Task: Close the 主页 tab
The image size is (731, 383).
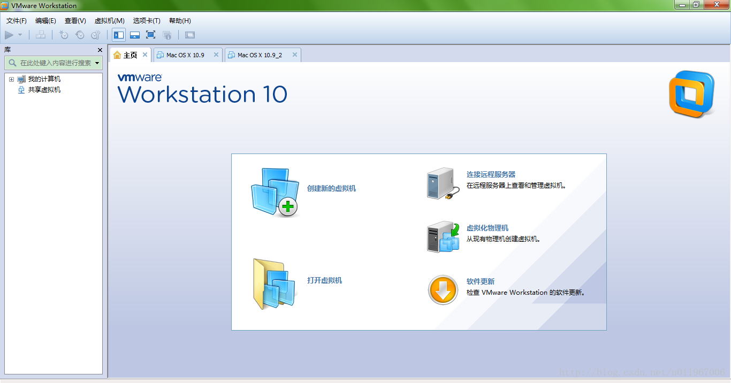Action: click(x=144, y=55)
